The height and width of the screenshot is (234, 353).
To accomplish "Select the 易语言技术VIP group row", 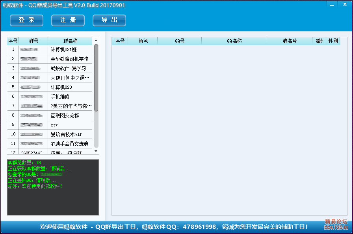I will click(50, 134).
